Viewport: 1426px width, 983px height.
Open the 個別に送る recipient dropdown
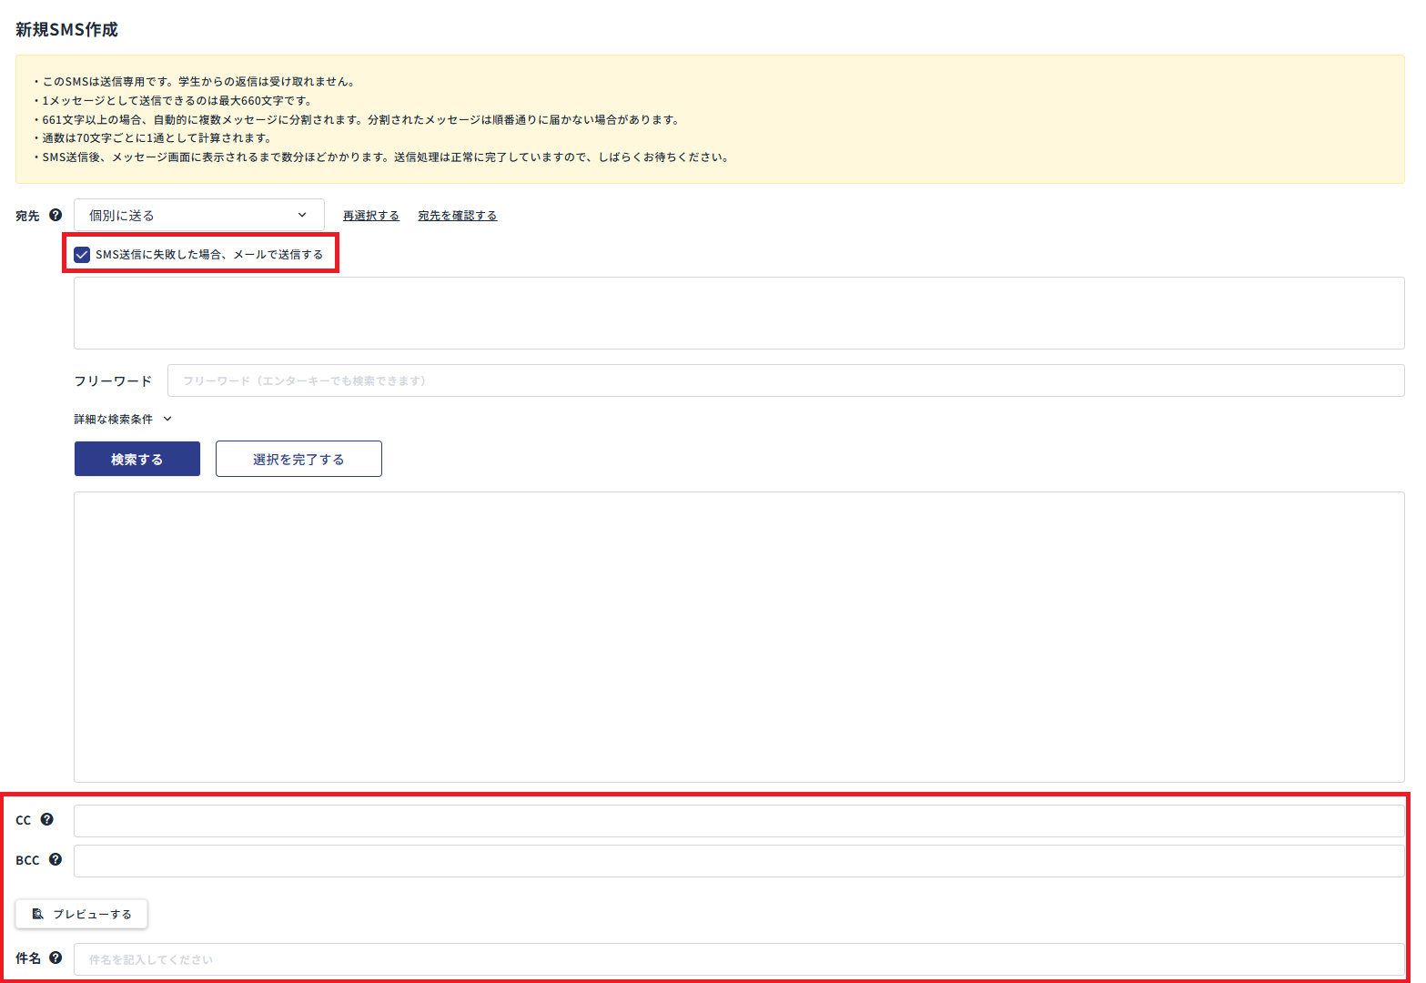(198, 215)
